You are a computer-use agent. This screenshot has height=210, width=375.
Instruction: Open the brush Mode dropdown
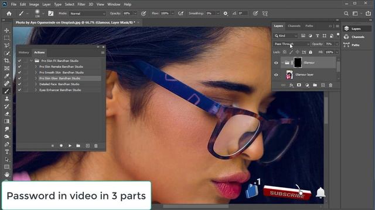click(x=87, y=13)
